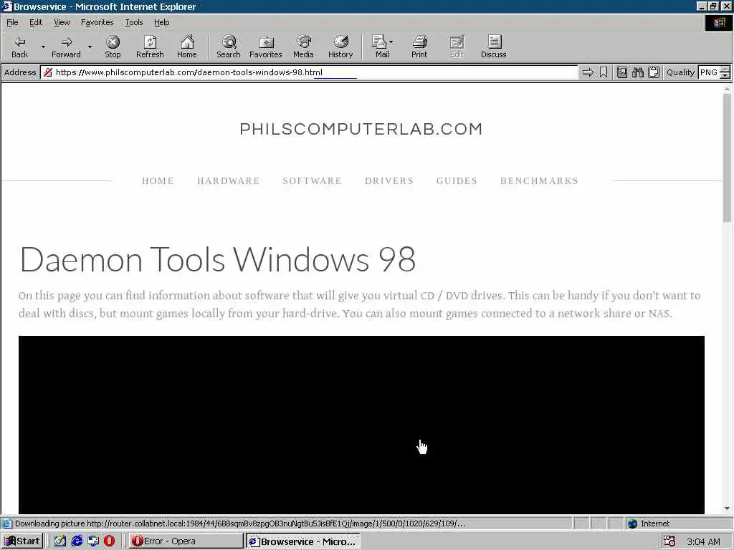Image resolution: width=734 pixels, height=550 pixels.
Task: Click the Stop loading button
Action: (113, 47)
